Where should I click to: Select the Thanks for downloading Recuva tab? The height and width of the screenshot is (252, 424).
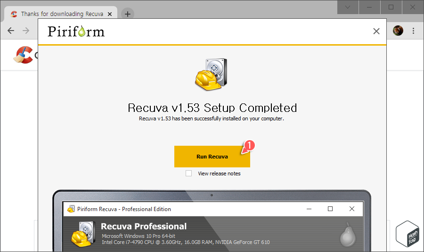pos(61,14)
